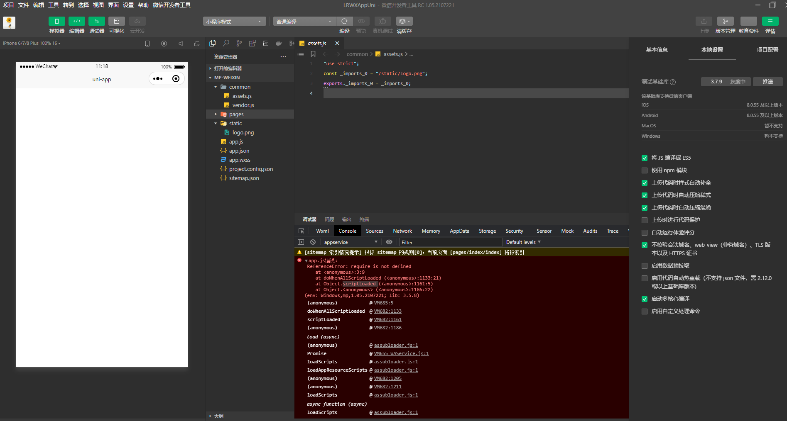Open the VM655 WAService.js:1 link

[x=401, y=354]
